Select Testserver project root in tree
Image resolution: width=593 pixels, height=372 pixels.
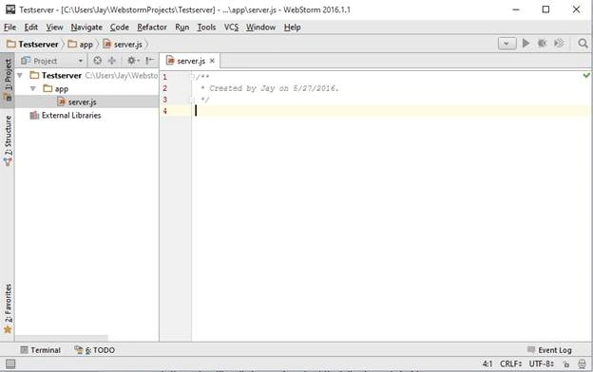click(61, 76)
